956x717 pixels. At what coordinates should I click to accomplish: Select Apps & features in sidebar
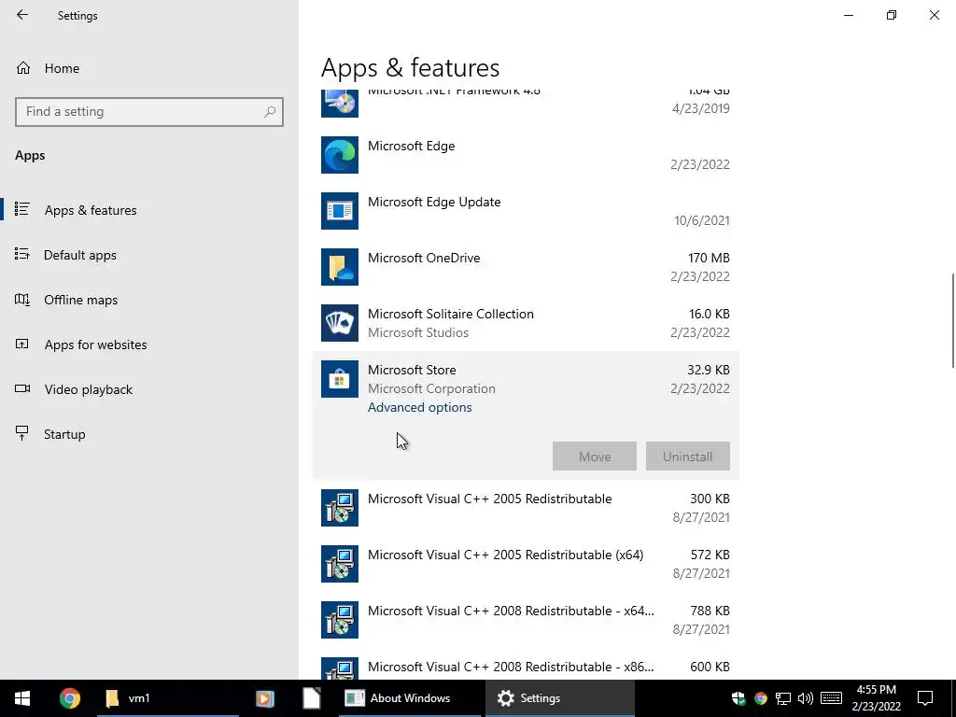[91, 210]
